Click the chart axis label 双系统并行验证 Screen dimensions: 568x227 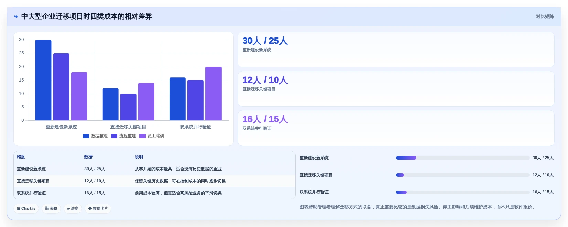(x=195, y=127)
